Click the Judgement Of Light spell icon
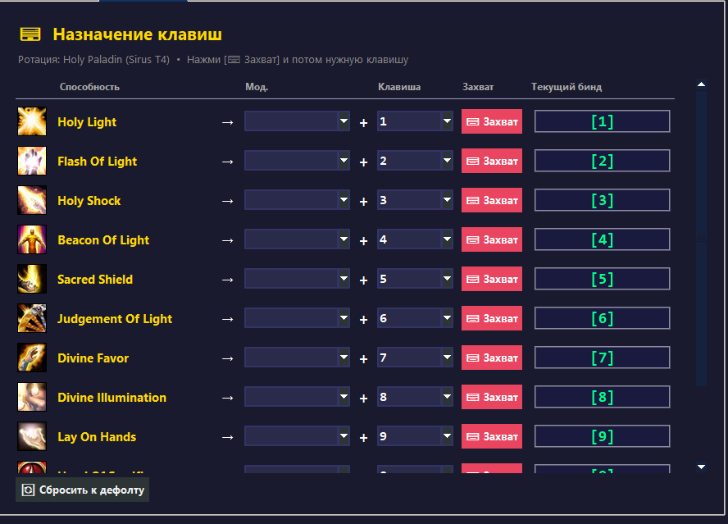Screen dimensions: 728x524 point(32,318)
